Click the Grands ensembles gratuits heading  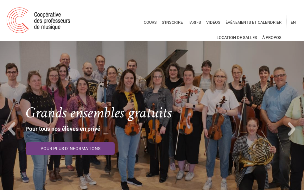[99, 113]
